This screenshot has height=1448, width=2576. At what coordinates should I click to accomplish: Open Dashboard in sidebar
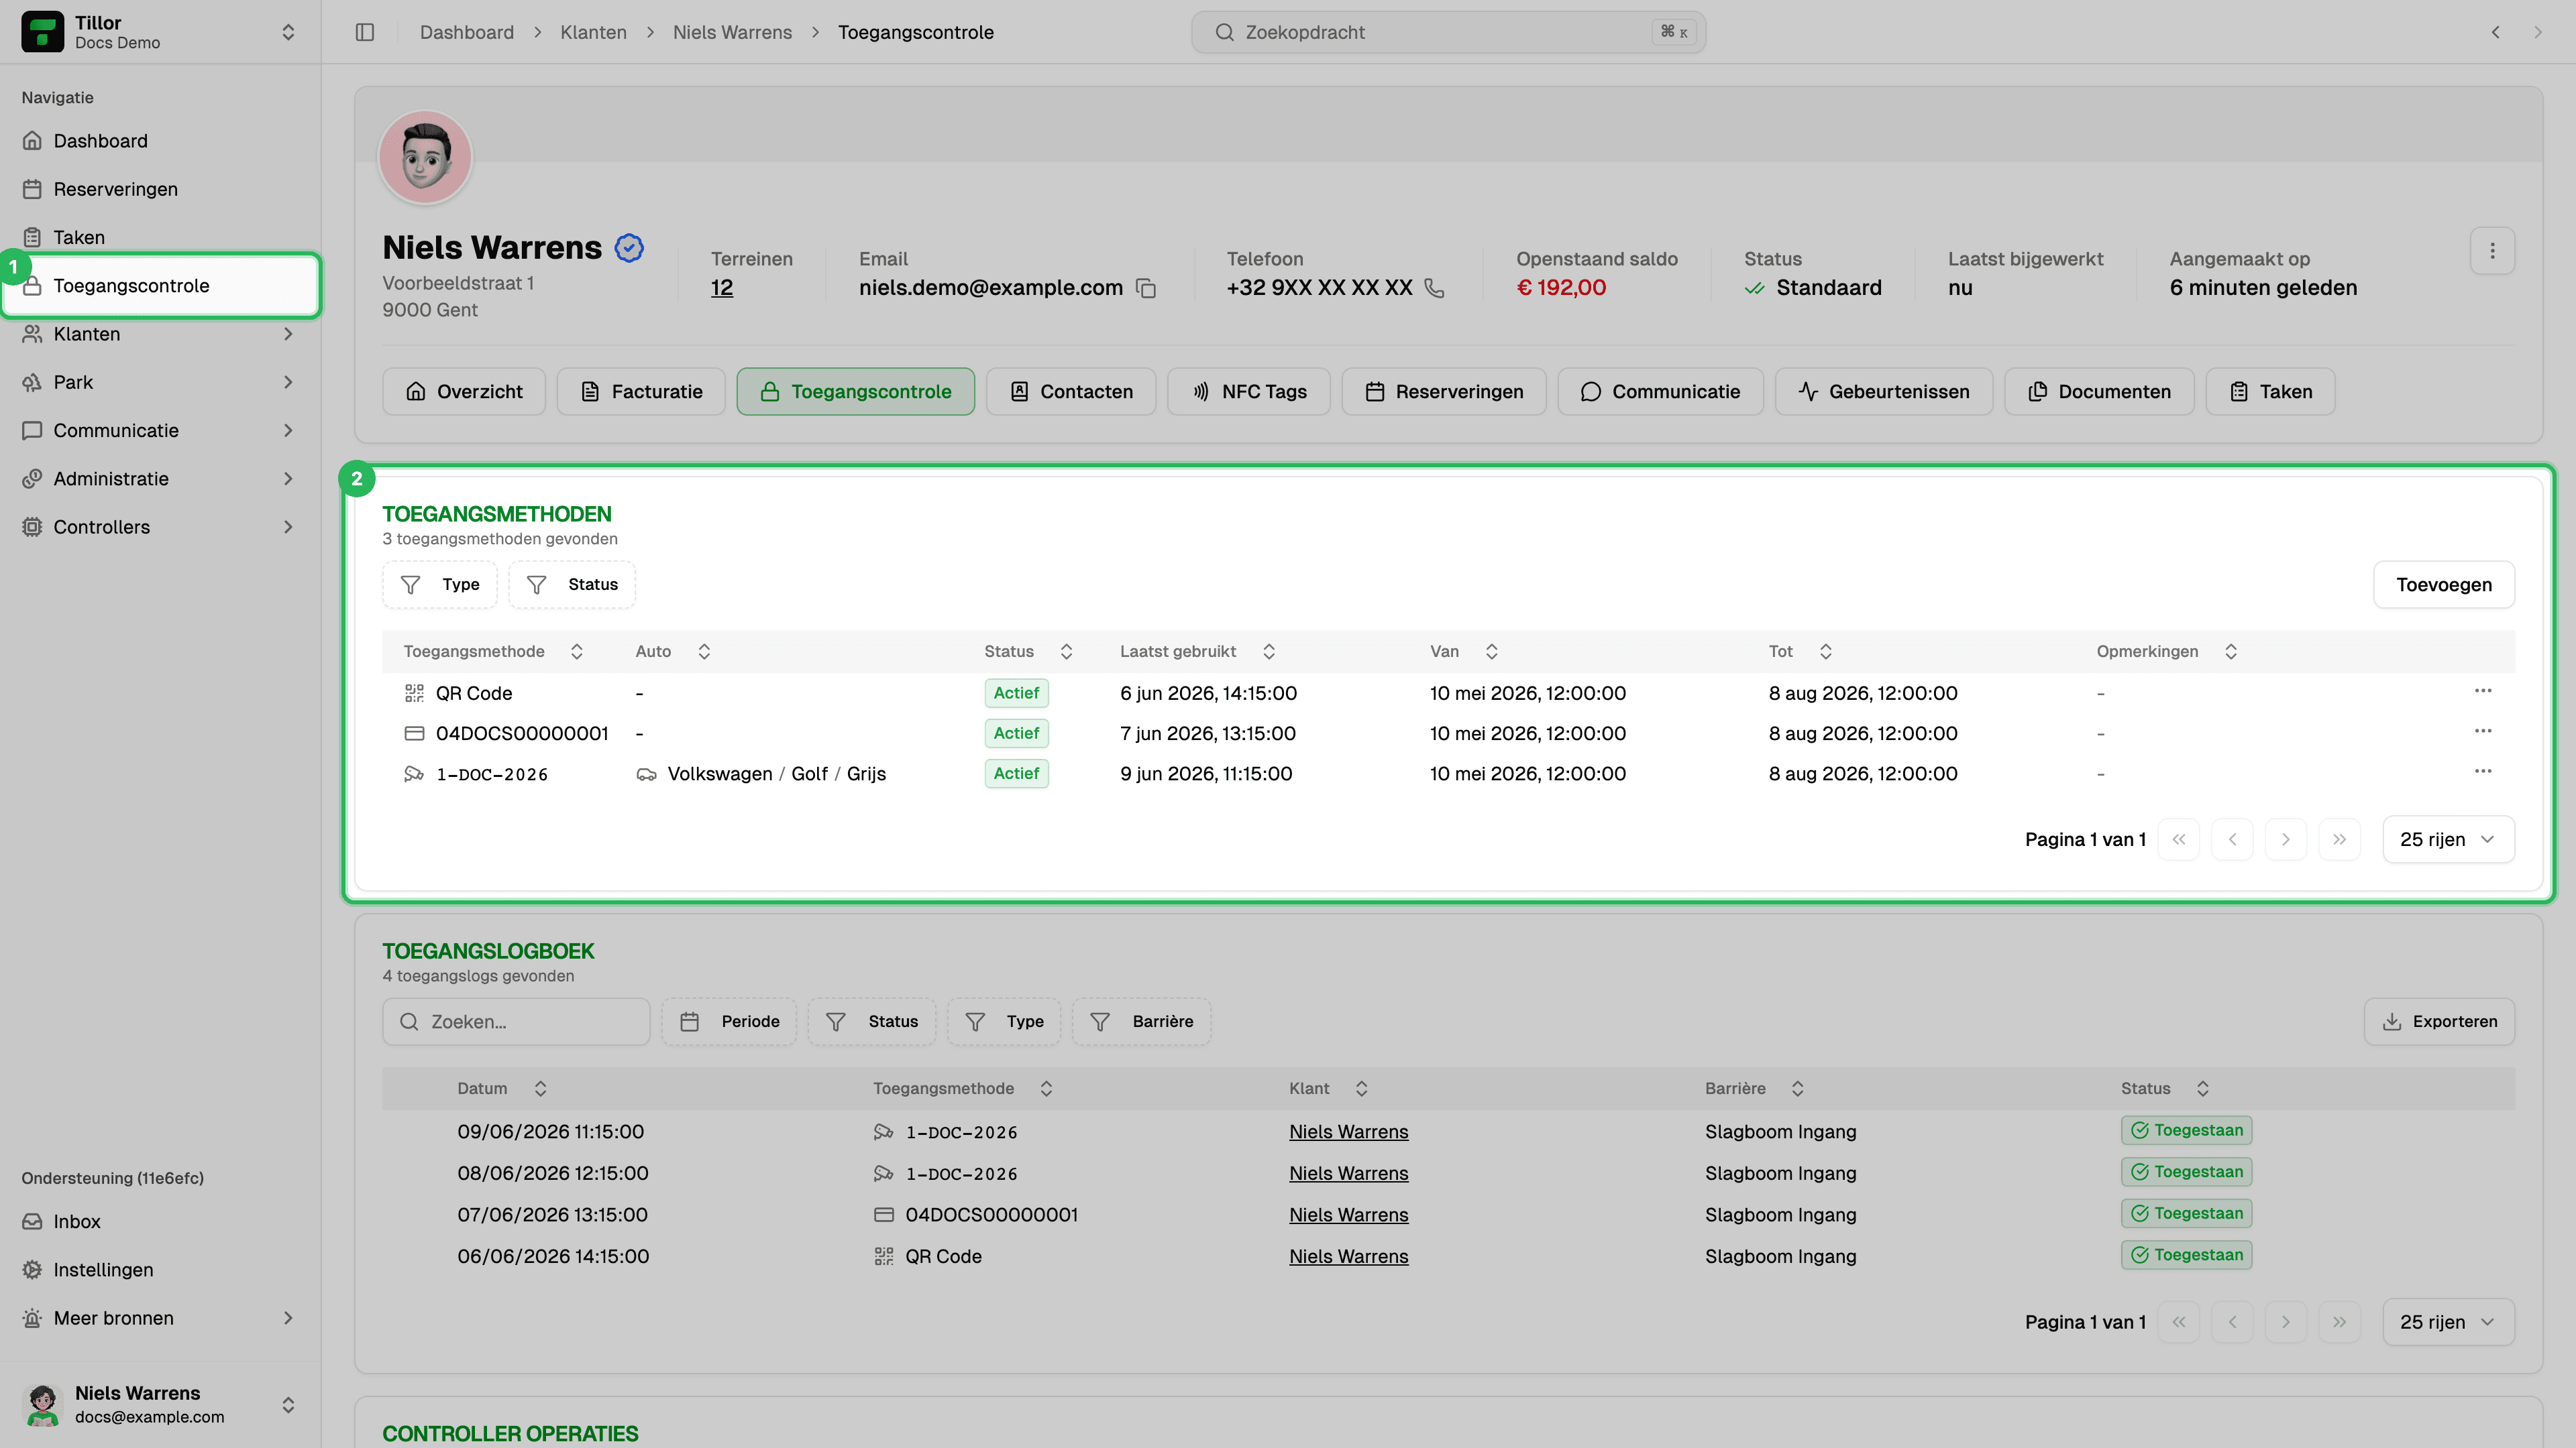click(160, 141)
